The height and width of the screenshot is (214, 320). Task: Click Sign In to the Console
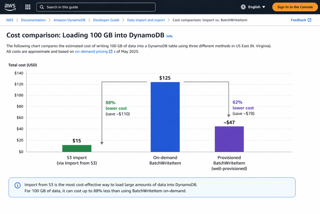(x=295, y=7)
